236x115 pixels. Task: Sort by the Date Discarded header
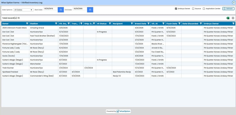tap(190, 24)
